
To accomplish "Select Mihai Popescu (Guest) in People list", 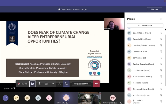I will pyautogui.click(x=145, y=76).
